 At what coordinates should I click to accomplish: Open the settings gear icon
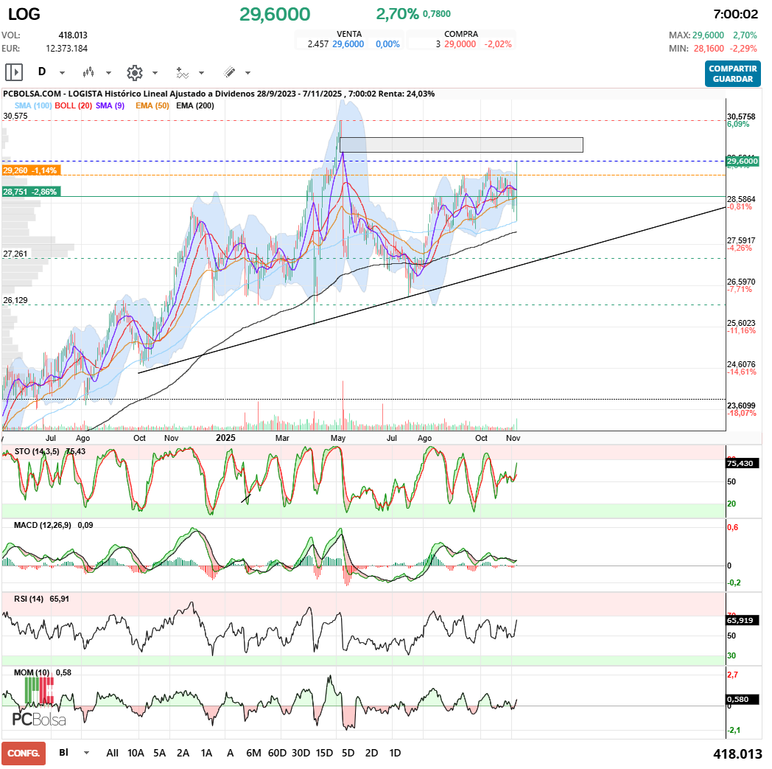[x=134, y=72]
